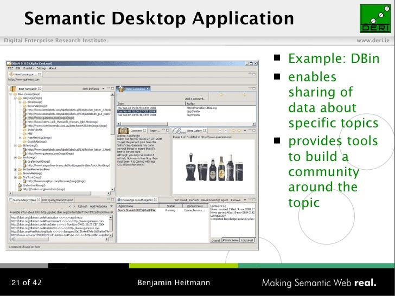Open the Brainlets menu
The width and height of the screenshot is (395, 296).
[x=28, y=68]
